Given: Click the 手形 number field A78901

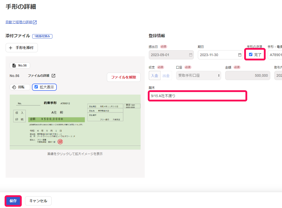Looking at the screenshot, I should click(275, 55).
